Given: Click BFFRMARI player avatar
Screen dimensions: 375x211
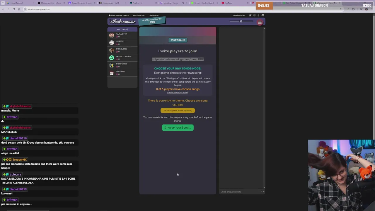Looking at the screenshot, I should tap(112, 73).
